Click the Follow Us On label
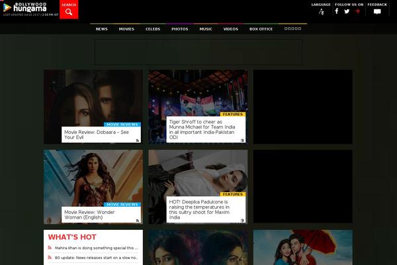This screenshot has height=265, width=397. point(349,5)
